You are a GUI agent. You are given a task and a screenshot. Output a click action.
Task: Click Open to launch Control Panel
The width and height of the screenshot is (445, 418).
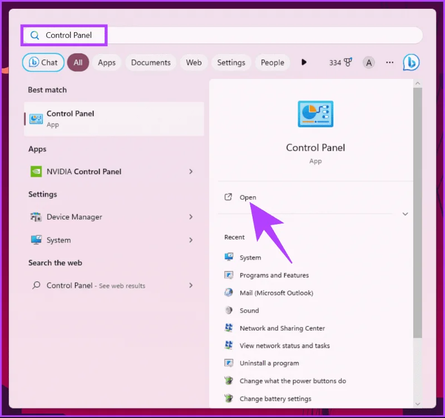[248, 197]
